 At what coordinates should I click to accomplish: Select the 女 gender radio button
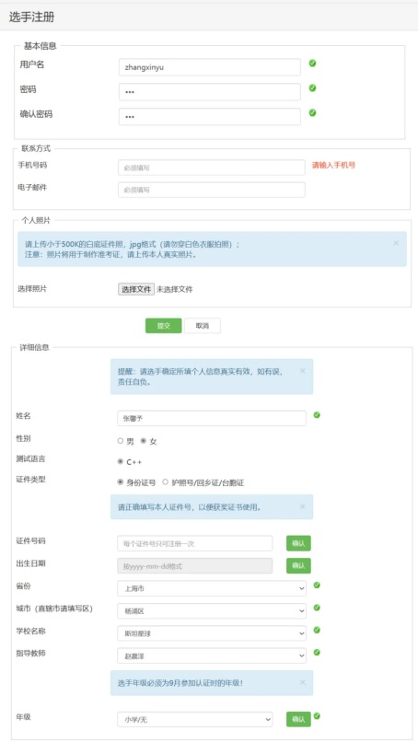pos(144,441)
